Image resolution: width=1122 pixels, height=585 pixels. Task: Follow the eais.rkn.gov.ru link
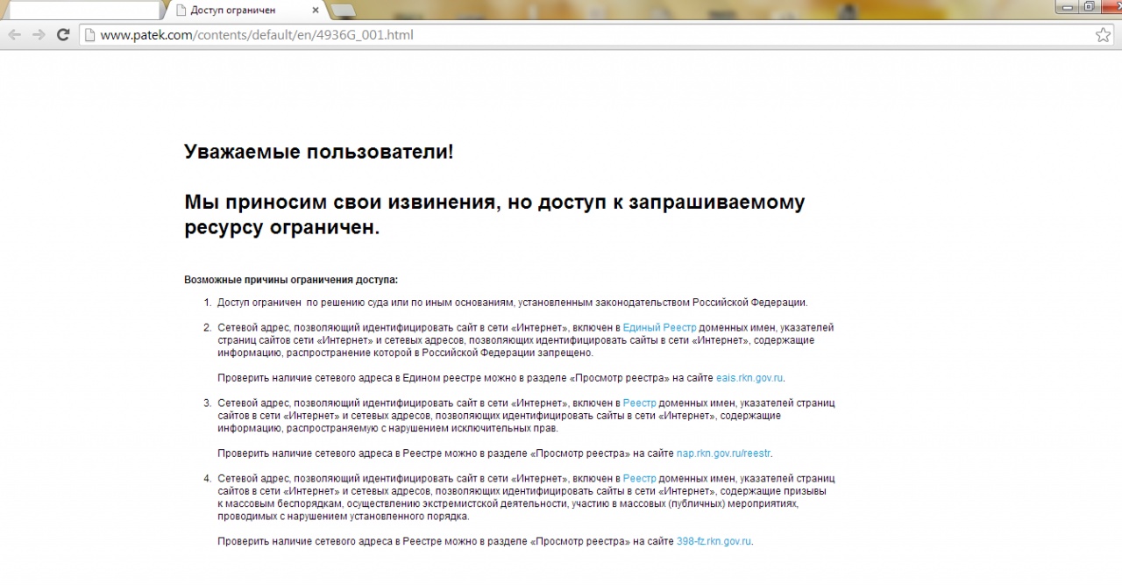pos(749,378)
